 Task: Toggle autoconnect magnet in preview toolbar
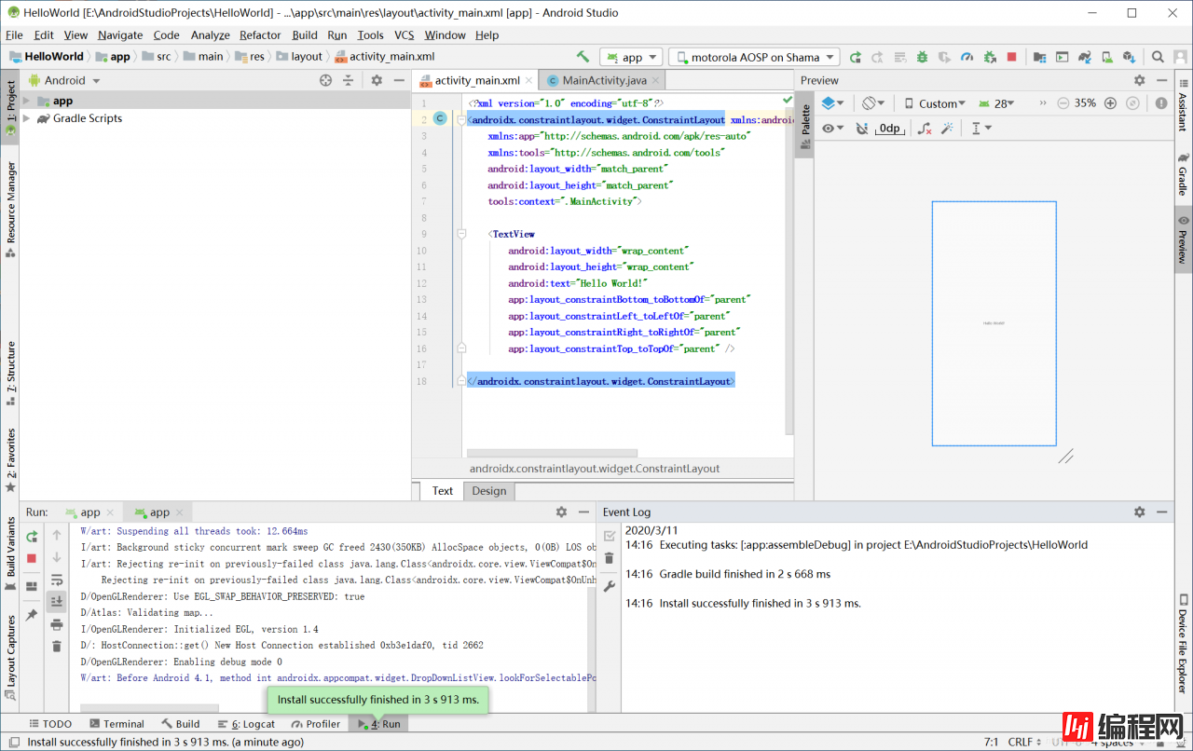click(x=862, y=129)
